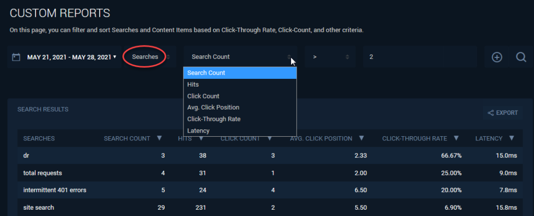This screenshot has width=534, height=216.
Task: Open the greater-than operator dropdown
Action: pos(330,57)
